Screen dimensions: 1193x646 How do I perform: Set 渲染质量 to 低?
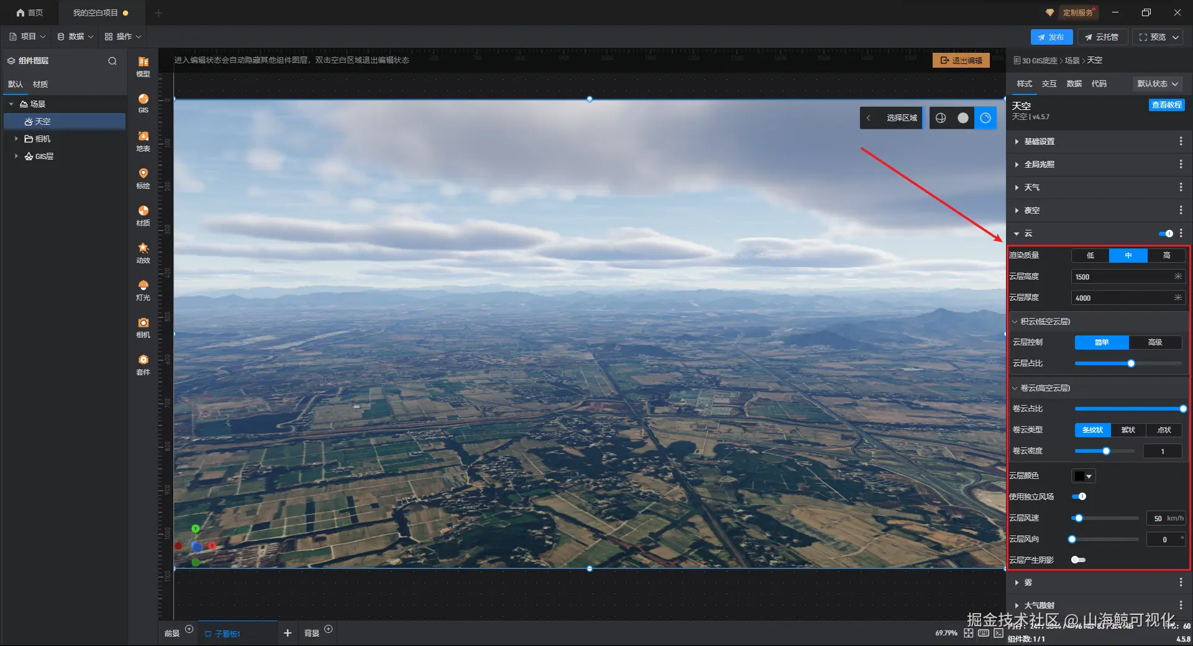click(1090, 255)
